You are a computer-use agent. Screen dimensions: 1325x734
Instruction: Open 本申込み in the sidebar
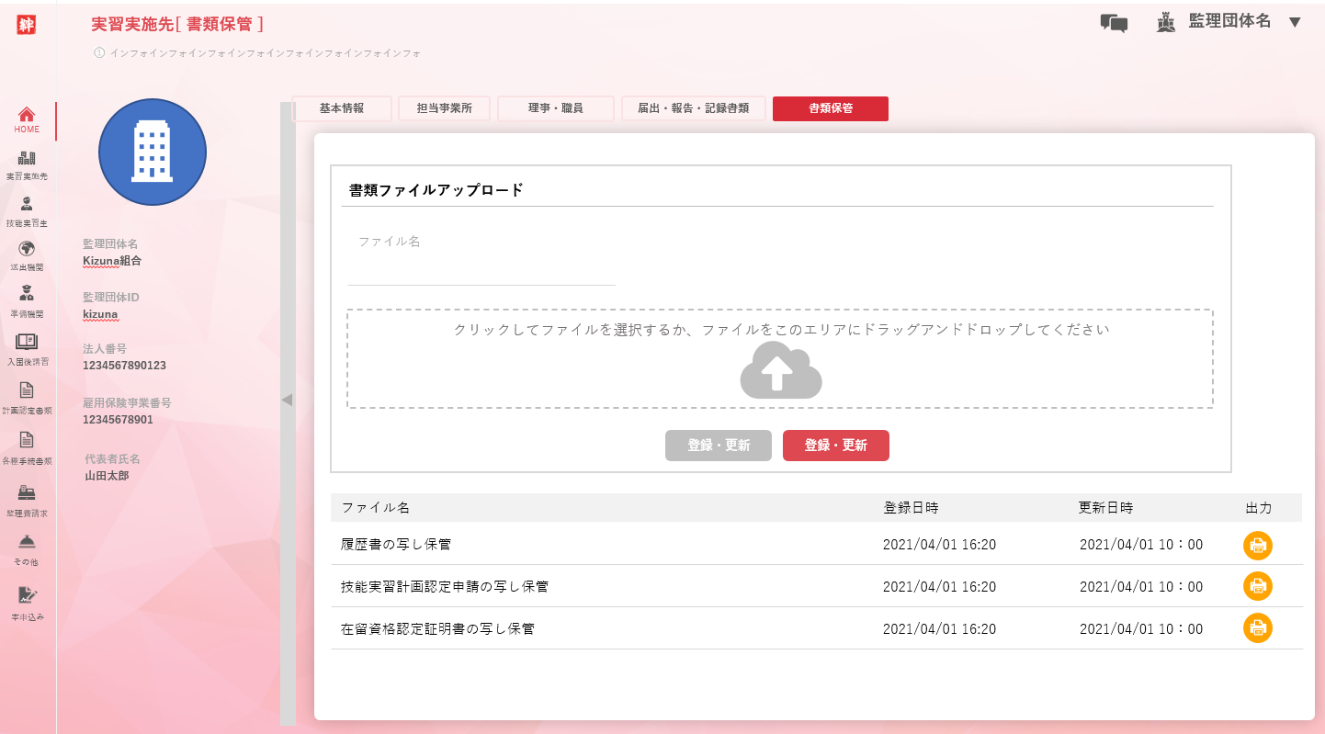click(x=27, y=602)
